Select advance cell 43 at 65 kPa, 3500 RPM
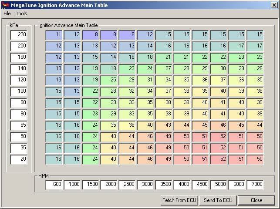Image resolution: width=280 pixels, height=209 pixels. coord(164,125)
